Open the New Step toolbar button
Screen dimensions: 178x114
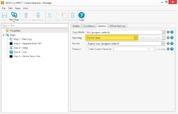pos(14,16)
